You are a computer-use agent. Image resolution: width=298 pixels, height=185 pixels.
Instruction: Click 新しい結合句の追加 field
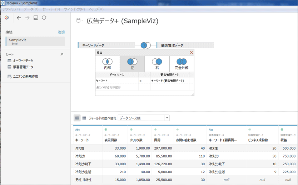point(117,87)
